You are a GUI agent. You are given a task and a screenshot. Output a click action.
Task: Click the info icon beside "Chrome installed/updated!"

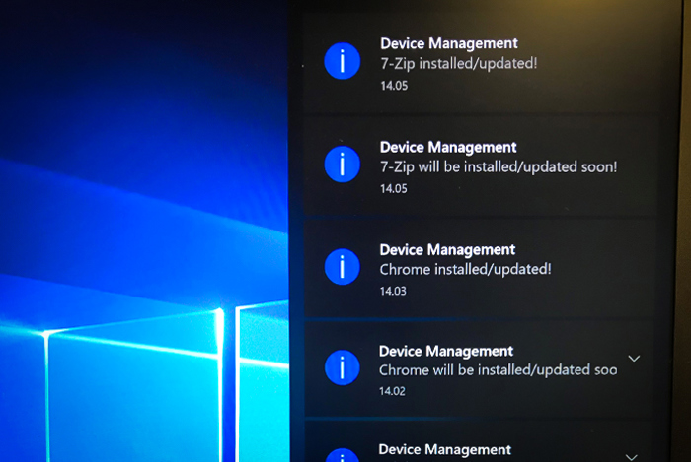click(342, 267)
